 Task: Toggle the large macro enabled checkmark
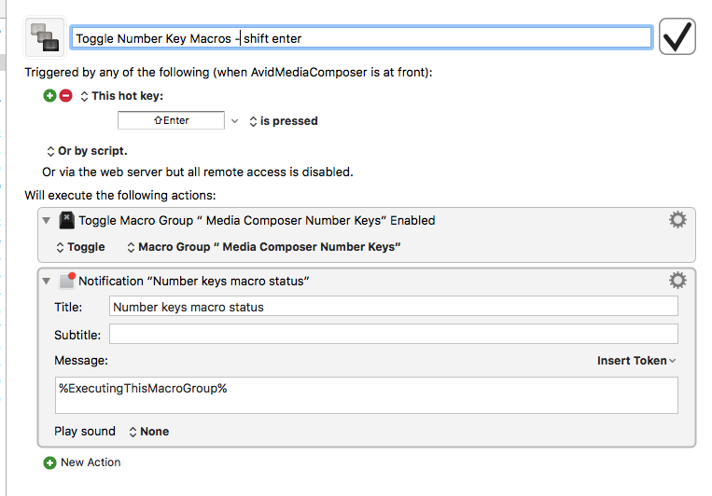(677, 37)
